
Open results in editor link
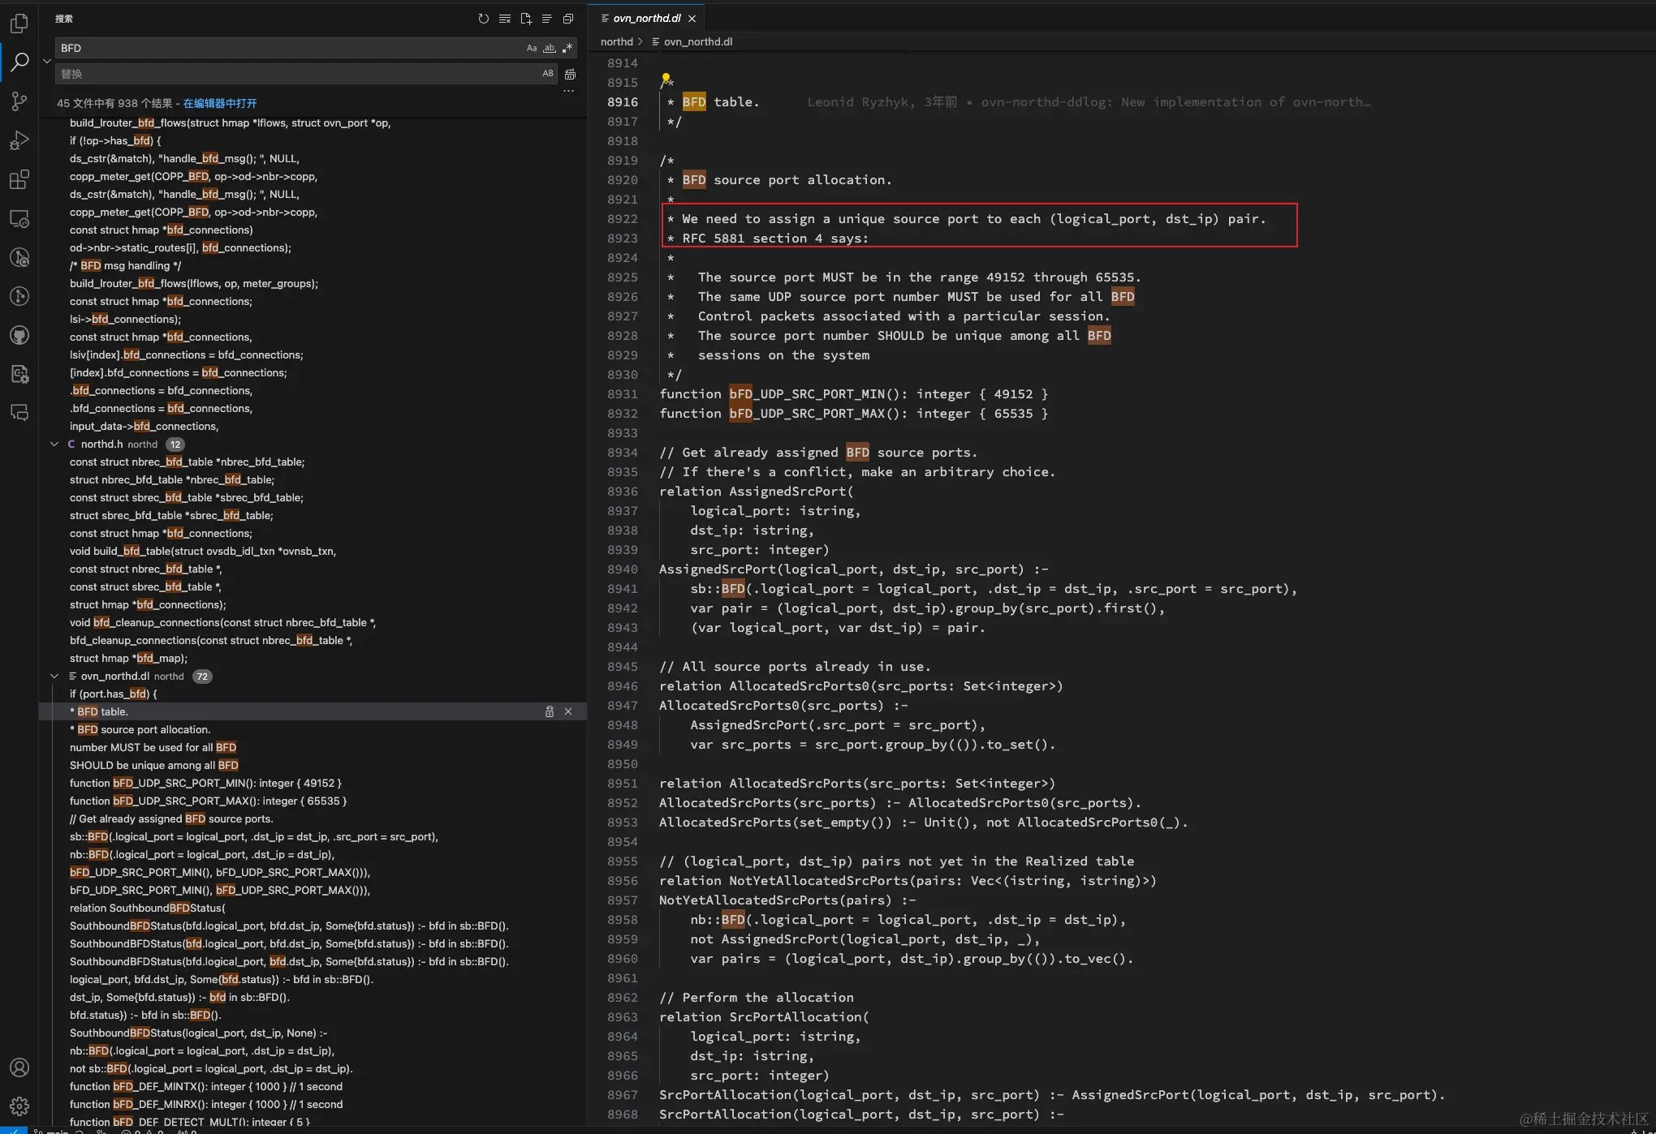tap(220, 103)
